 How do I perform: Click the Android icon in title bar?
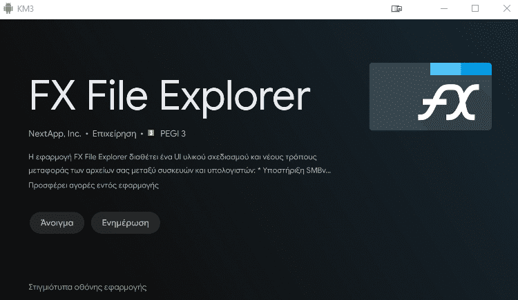tap(8, 8)
